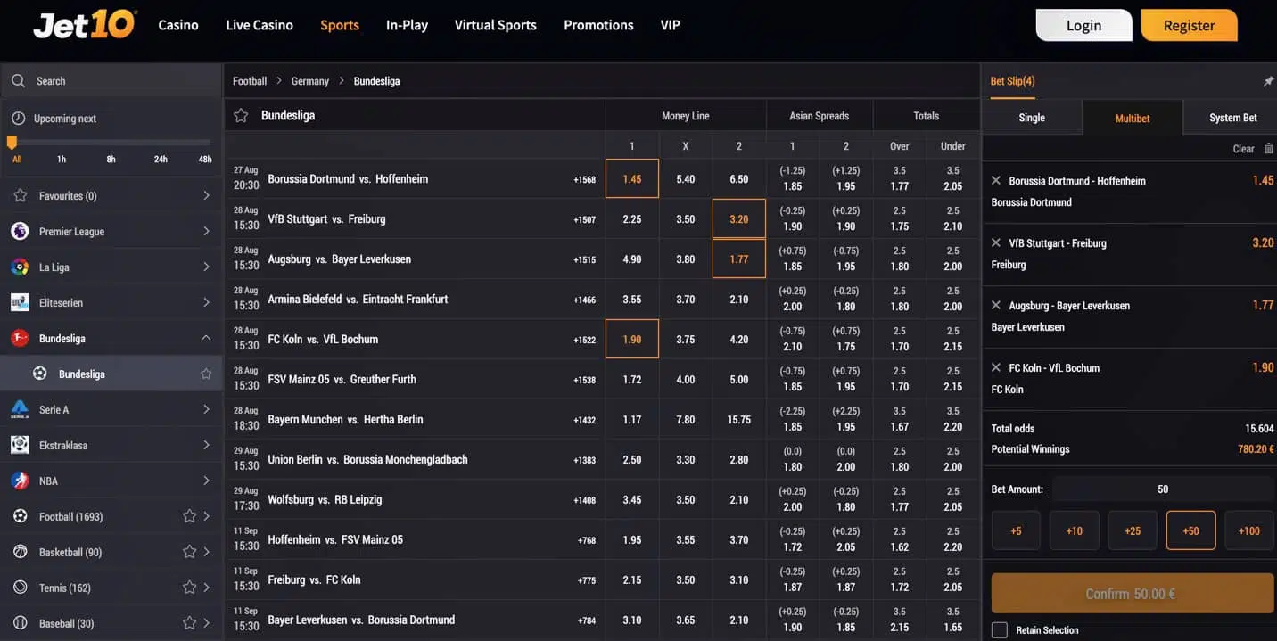Expand the Eliteserien section
The width and height of the screenshot is (1277, 641).
tap(206, 302)
